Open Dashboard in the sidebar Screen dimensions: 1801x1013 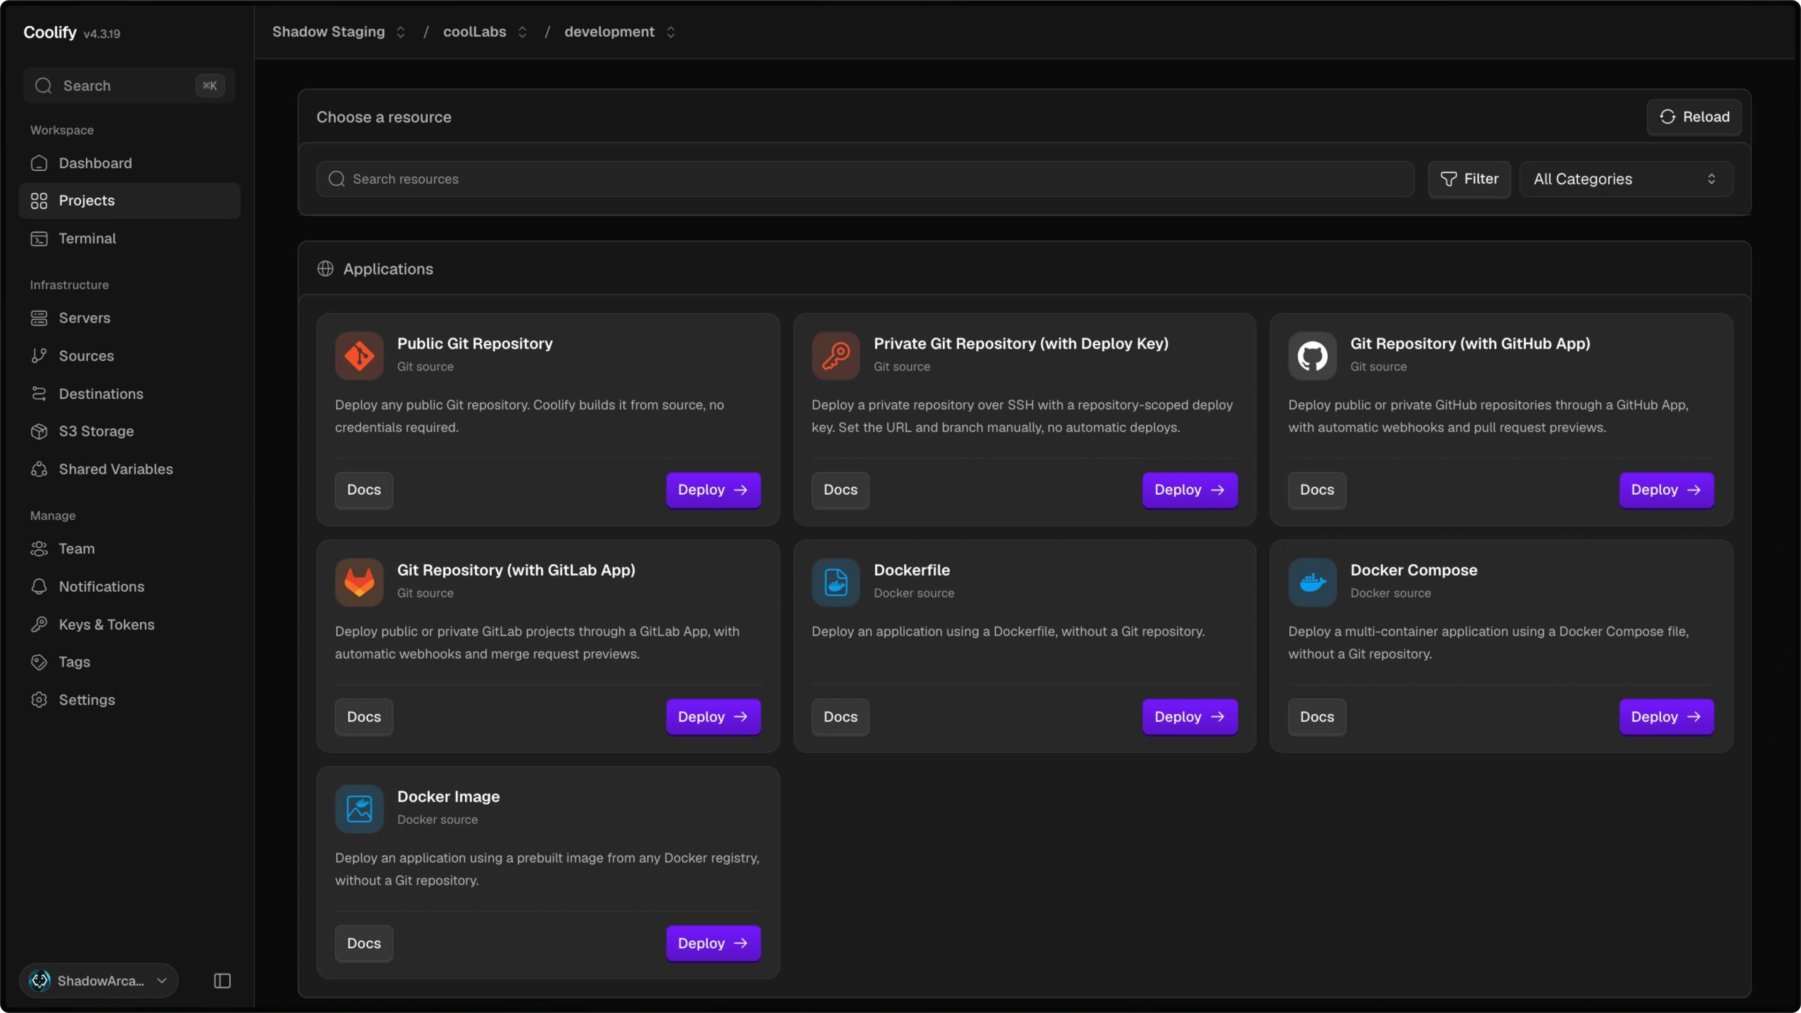pos(130,163)
